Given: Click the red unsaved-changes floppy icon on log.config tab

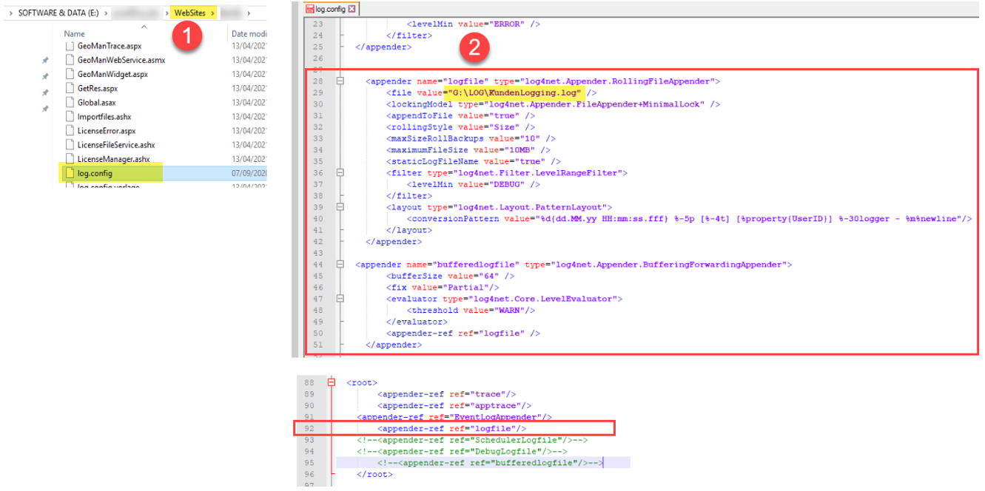Looking at the screenshot, I should [x=310, y=8].
